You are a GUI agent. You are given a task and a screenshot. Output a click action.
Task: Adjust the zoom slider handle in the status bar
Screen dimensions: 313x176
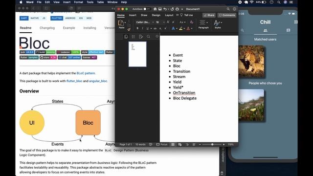click(212, 144)
